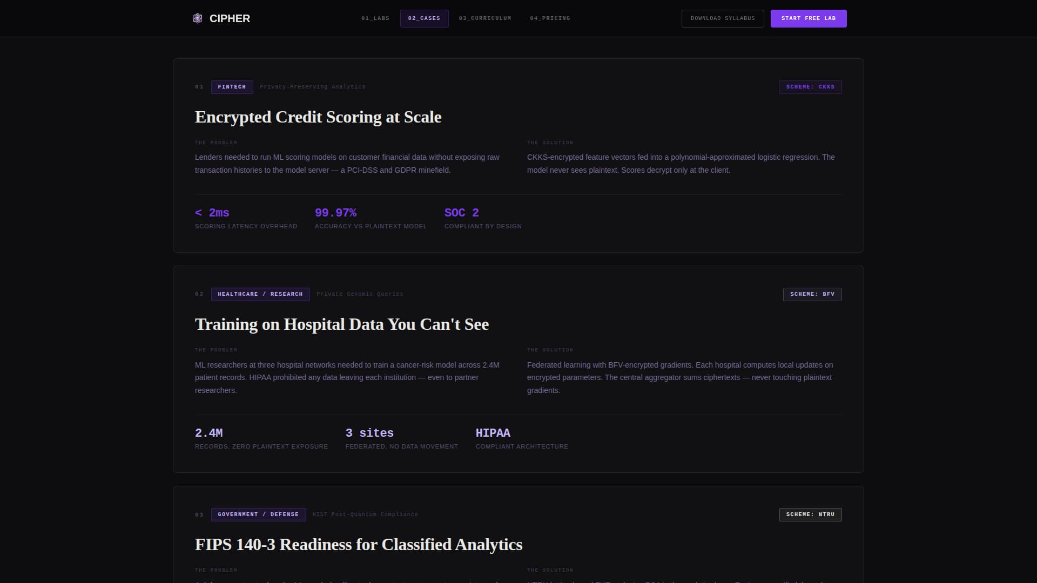Click the Federated, No Data Movement caption
1037x583 pixels.
[402, 446]
